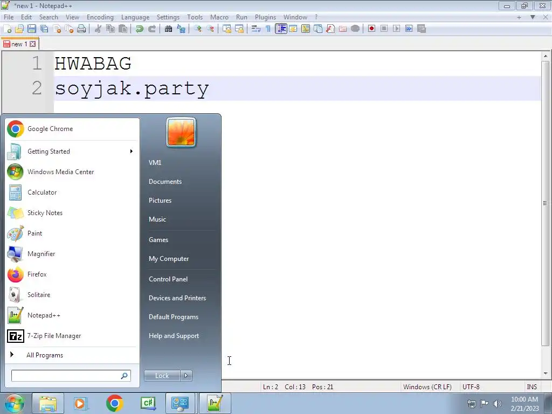Zoom in using the toolbar magnifier plus

click(198, 29)
